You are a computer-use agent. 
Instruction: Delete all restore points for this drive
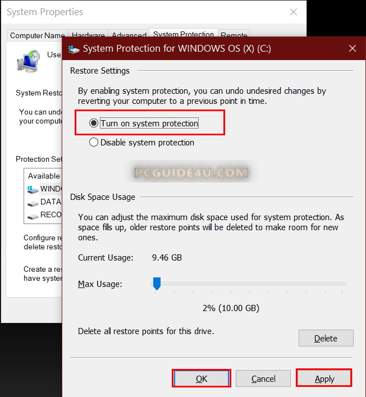tap(326, 339)
